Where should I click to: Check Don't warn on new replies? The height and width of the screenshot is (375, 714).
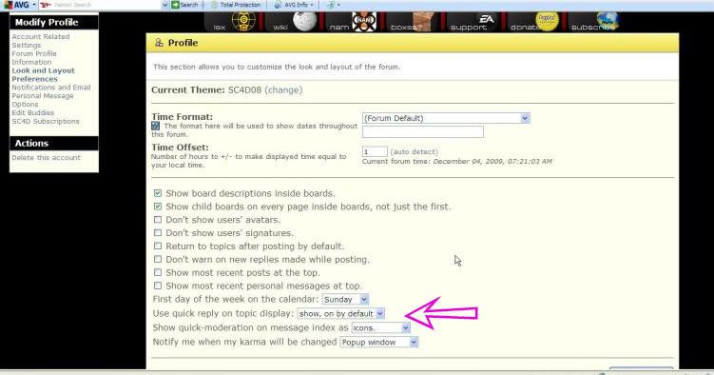tap(158, 259)
